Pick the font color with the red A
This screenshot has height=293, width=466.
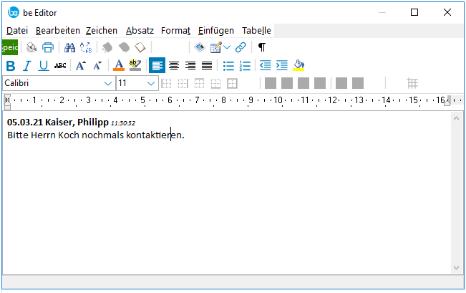[x=119, y=66]
